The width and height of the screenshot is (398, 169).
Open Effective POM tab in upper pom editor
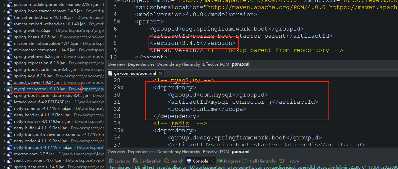click(216, 64)
